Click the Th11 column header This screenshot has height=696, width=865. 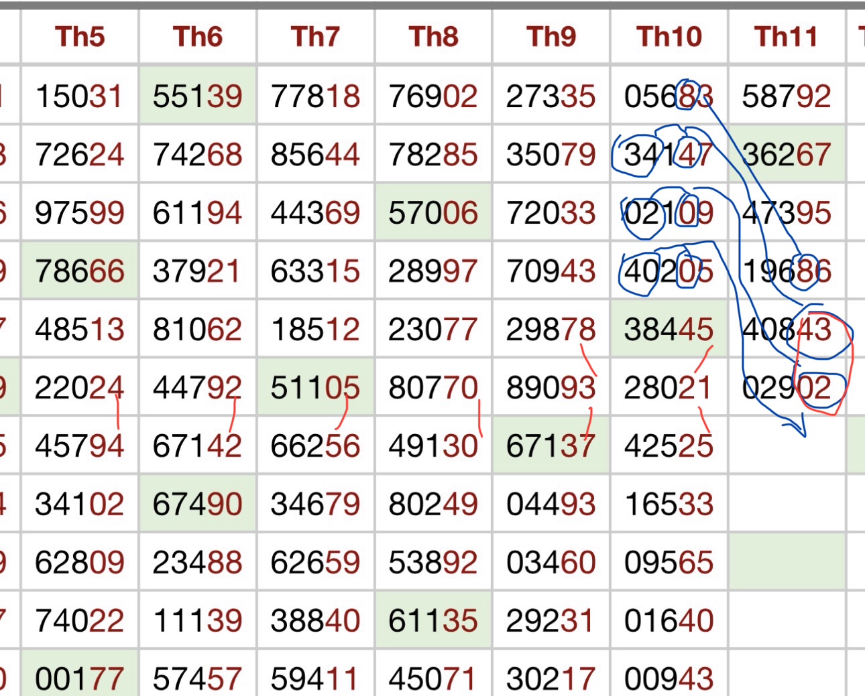(786, 37)
